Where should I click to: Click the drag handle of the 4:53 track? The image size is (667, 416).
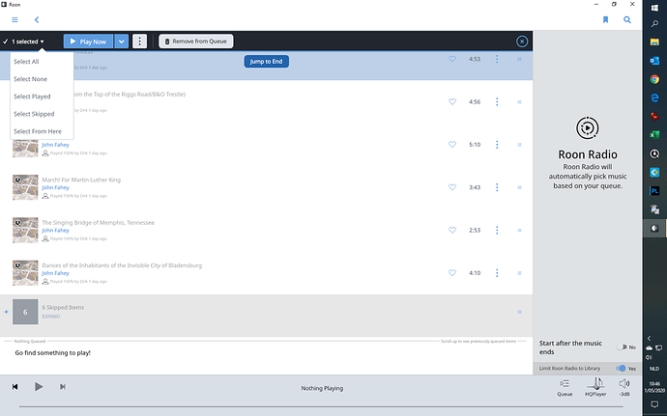click(x=519, y=59)
